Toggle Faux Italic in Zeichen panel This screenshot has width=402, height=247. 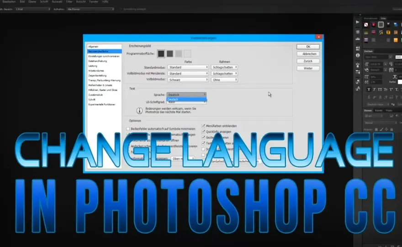click(374, 90)
